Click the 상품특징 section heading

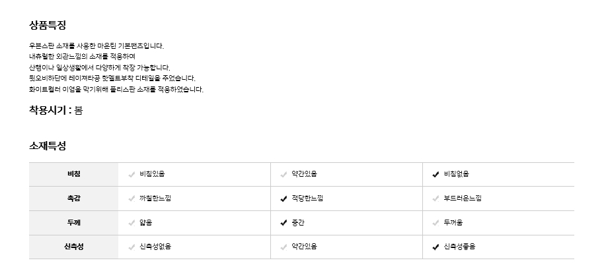click(47, 25)
